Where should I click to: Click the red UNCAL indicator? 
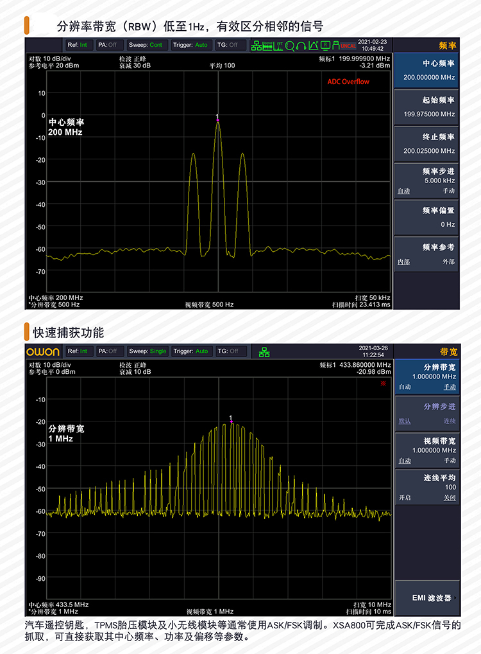tap(348, 46)
